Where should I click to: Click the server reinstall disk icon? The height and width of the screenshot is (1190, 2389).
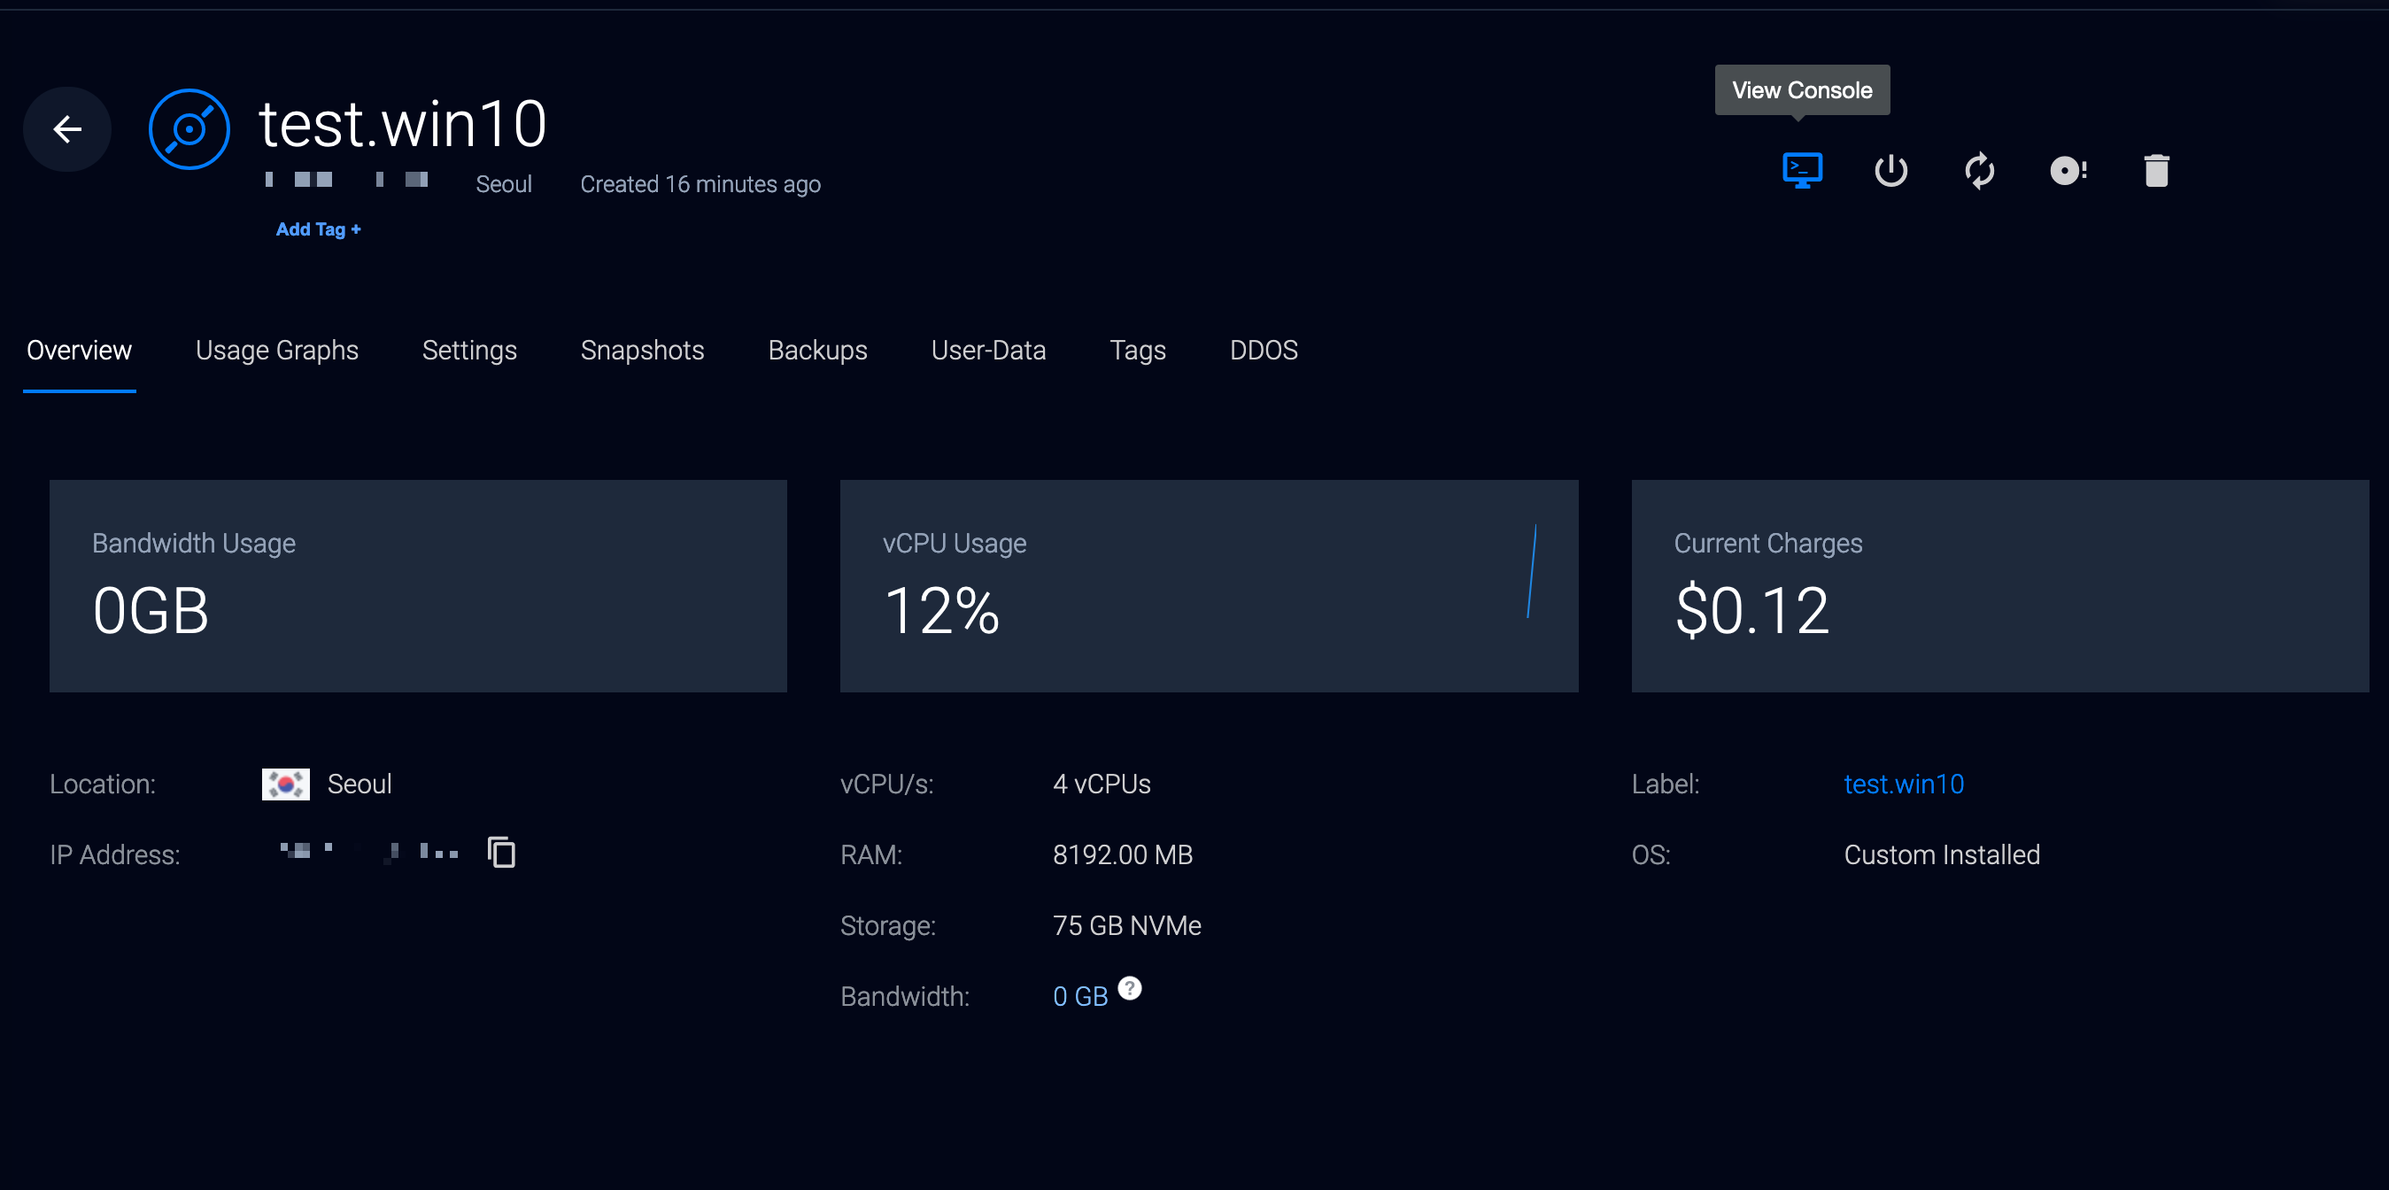click(2068, 171)
